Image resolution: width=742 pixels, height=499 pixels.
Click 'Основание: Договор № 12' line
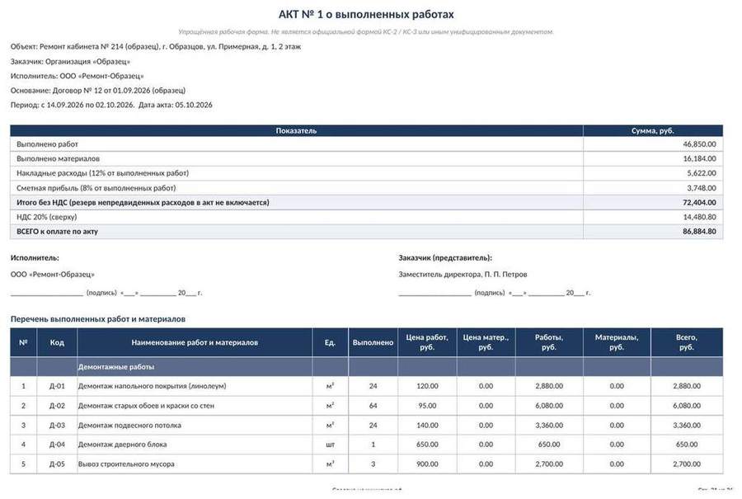click(x=98, y=90)
